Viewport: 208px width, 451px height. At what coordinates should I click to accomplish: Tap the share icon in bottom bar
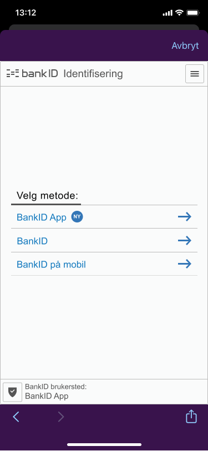tap(191, 417)
